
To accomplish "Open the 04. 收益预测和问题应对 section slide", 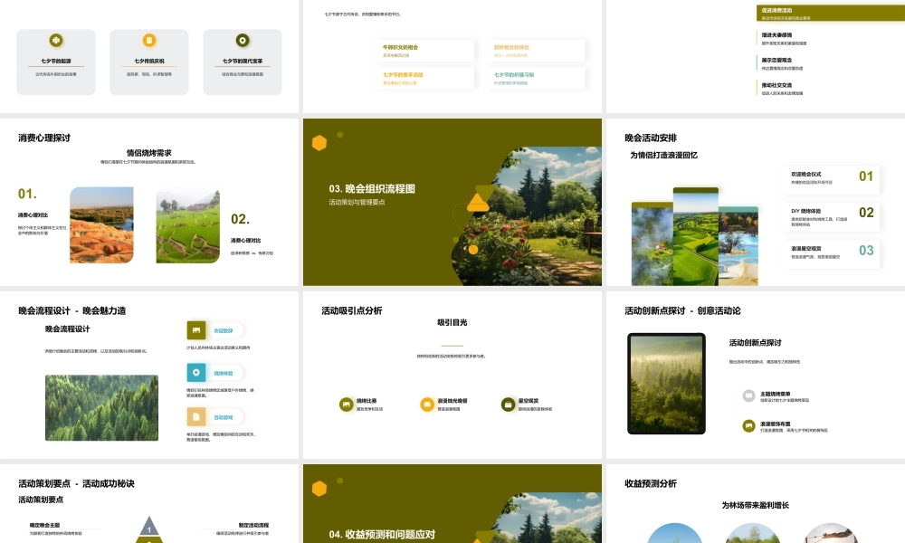I will 452,504.
